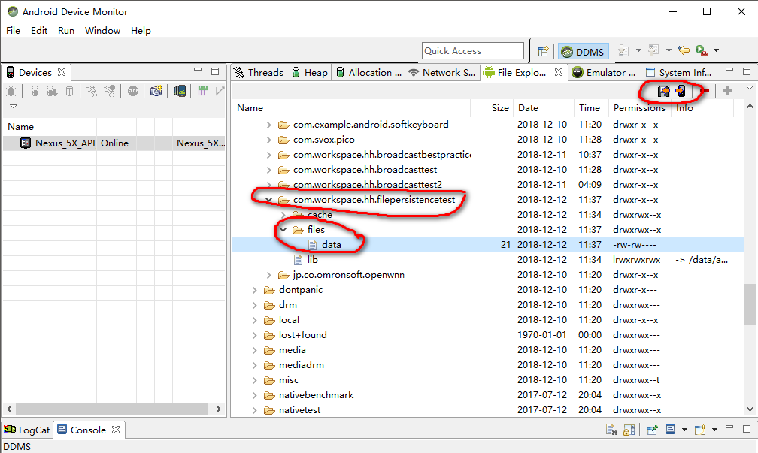The width and height of the screenshot is (758, 453).
Task: Switch to the LogCat tab
Action: point(27,430)
